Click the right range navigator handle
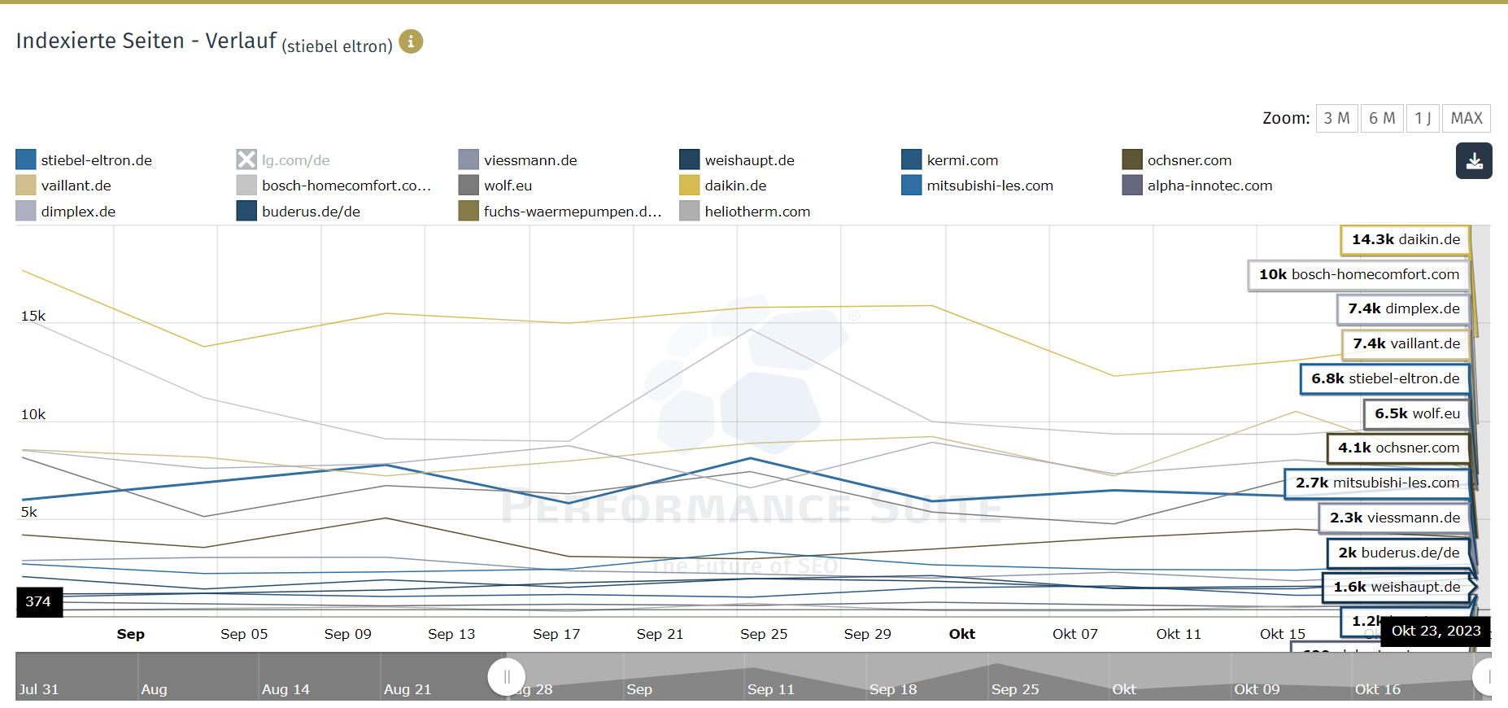Viewport: 1508px width, 708px height. click(x=1485, y=677)
